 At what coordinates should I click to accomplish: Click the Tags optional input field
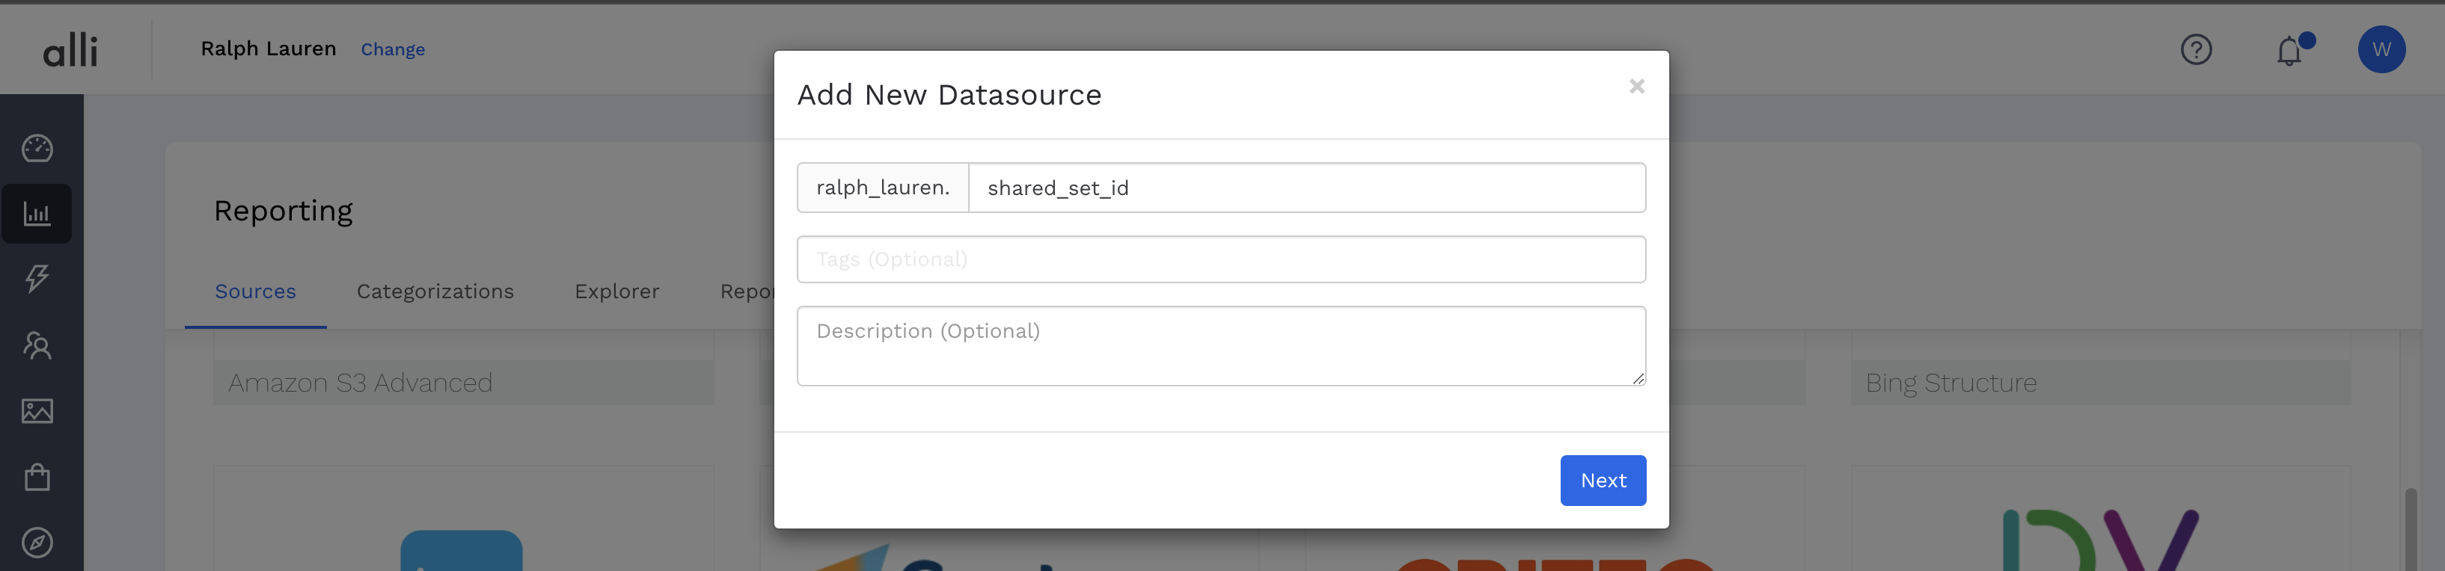click(x=1220, y=258)
